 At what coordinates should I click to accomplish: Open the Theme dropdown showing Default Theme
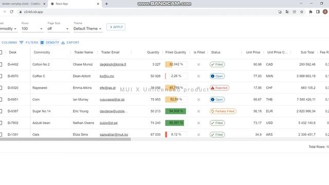pos(88,29)
